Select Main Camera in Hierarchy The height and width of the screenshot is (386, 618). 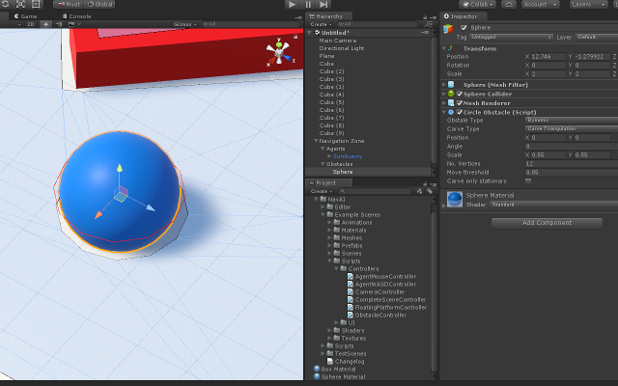click(x=338, y=41)
